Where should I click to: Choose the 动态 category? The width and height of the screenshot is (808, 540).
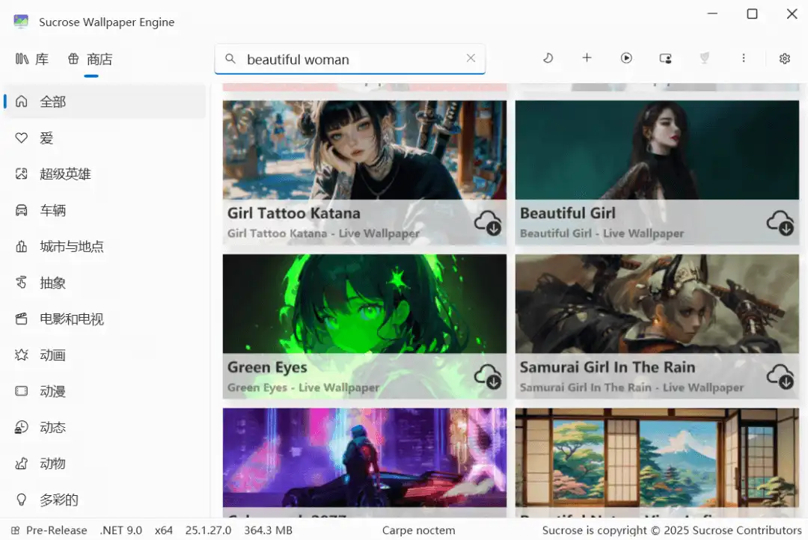point(105,428)
